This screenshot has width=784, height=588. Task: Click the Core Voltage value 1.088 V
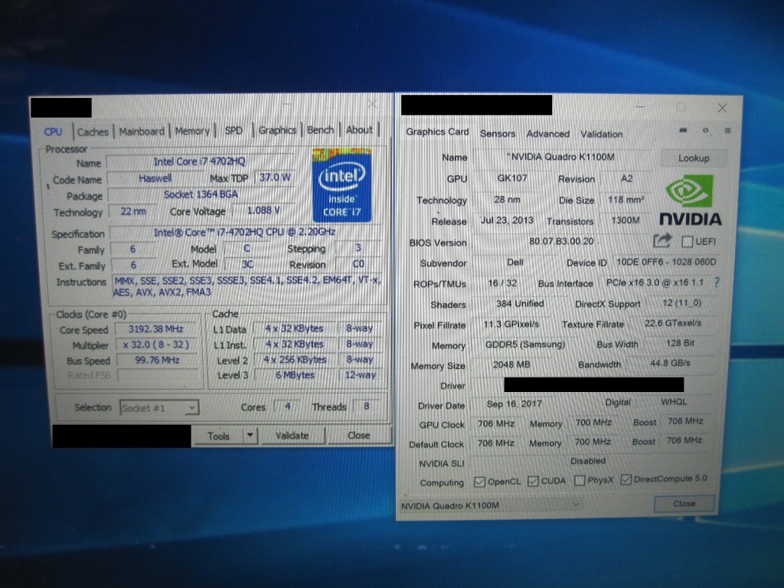[263, 211]
